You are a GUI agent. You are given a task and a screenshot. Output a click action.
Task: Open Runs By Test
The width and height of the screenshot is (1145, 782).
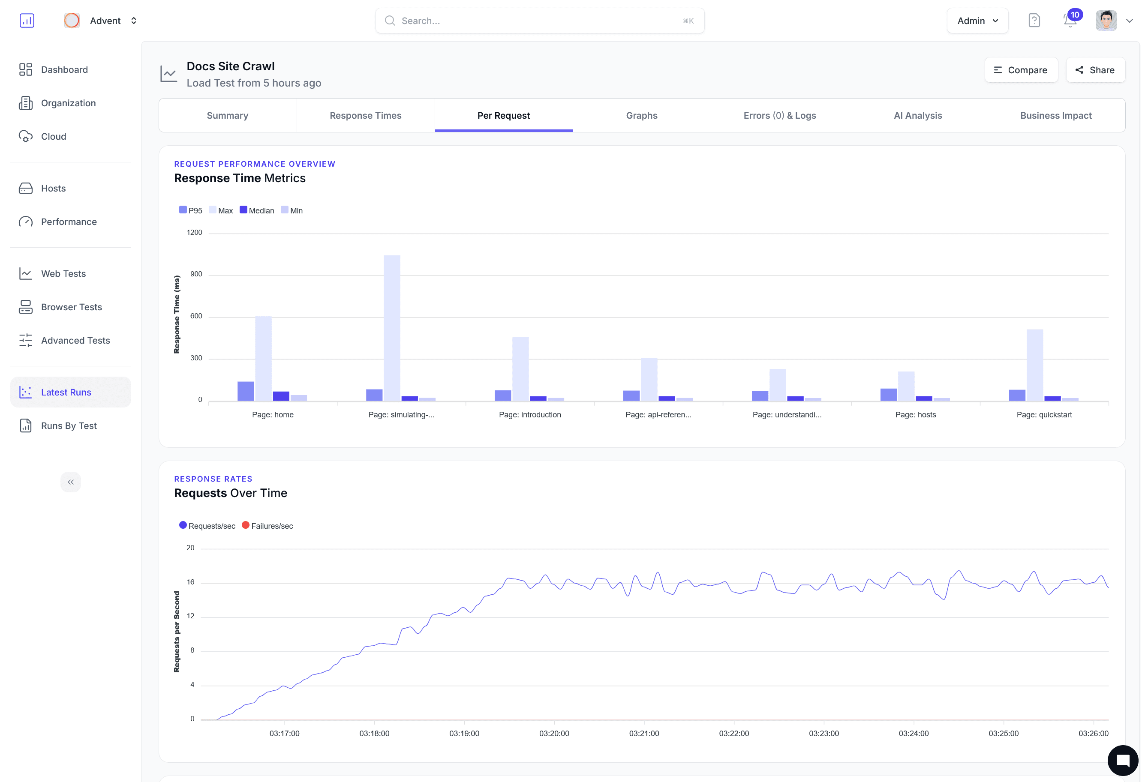[x=69, y=425]
